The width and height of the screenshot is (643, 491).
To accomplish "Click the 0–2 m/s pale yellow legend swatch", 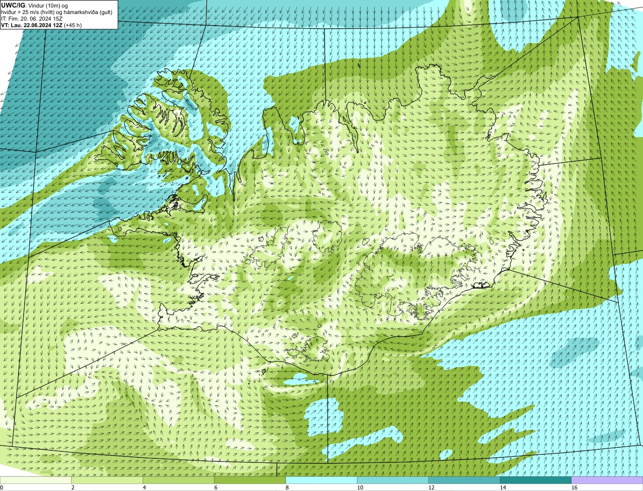I will (x=36, y=480).
